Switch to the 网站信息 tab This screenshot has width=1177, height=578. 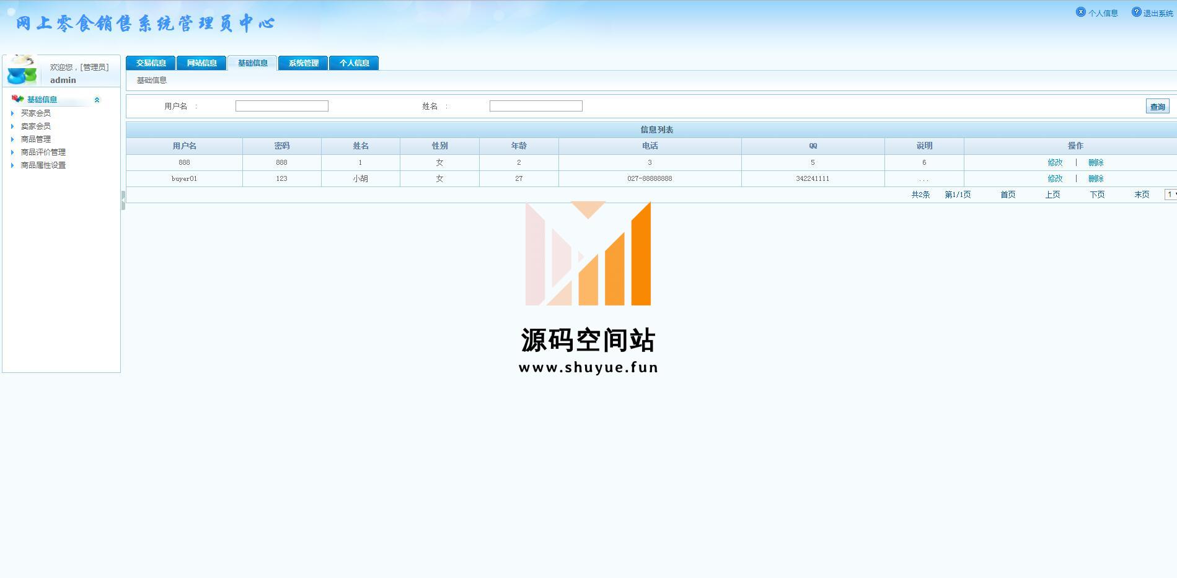point(201,63)
